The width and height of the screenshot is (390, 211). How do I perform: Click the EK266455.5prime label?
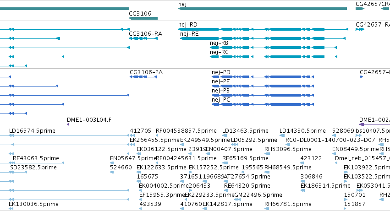tap(154, 140)
